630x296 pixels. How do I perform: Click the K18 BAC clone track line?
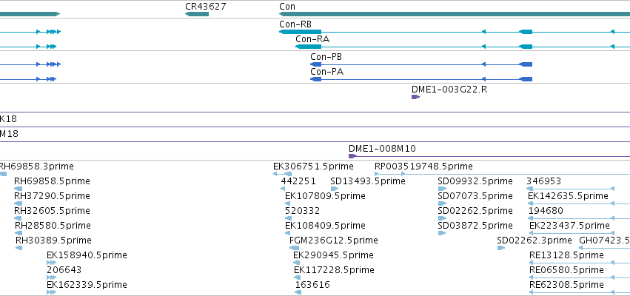click(315, 127)
